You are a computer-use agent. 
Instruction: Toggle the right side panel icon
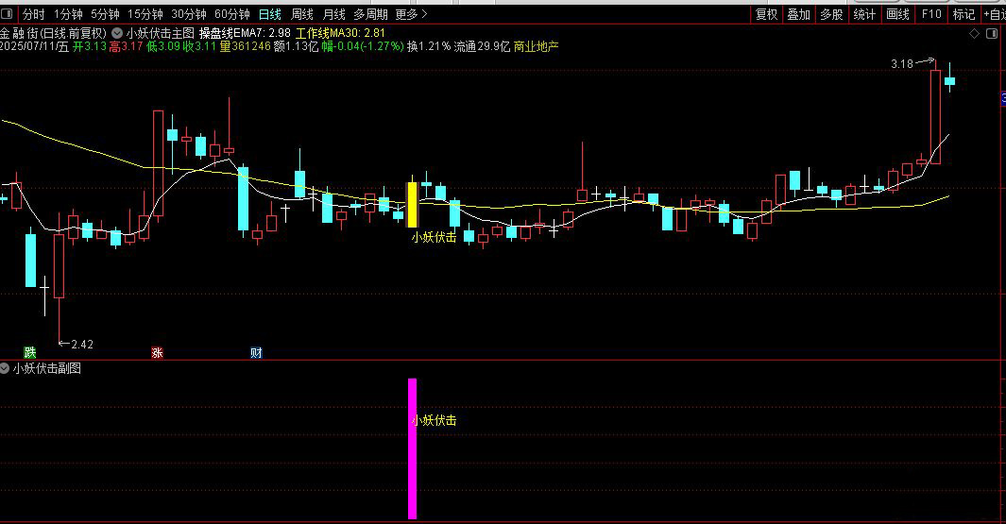(x=992, y=33)
